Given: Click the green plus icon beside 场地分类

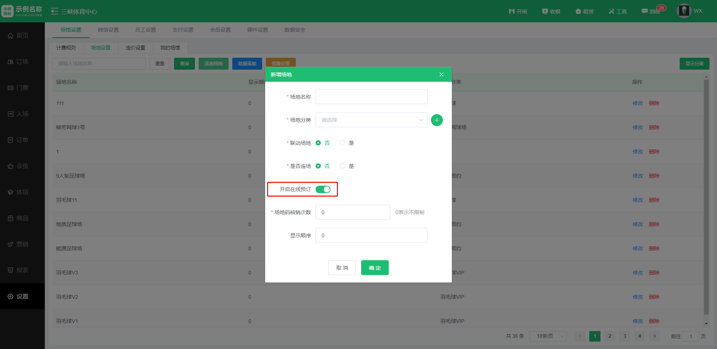Looking at the screenshot, I should (x=437, y=120).
